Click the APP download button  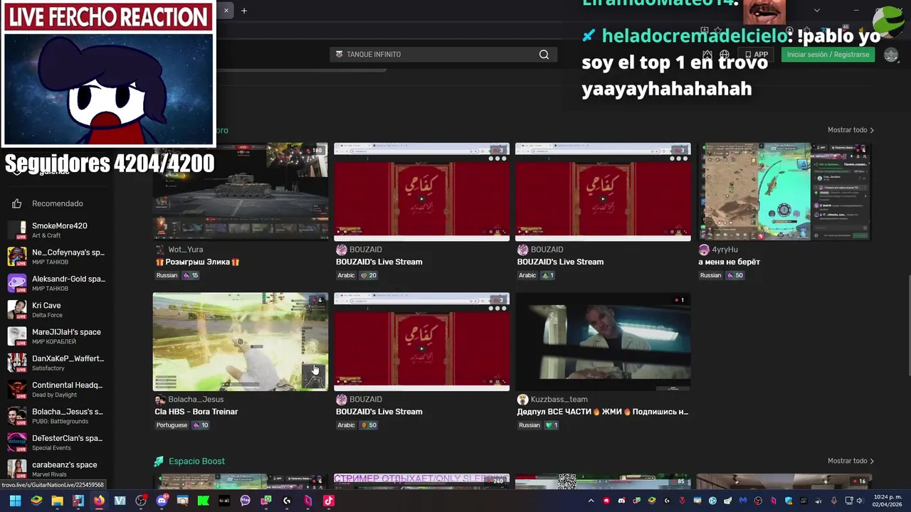coord(757,55)
